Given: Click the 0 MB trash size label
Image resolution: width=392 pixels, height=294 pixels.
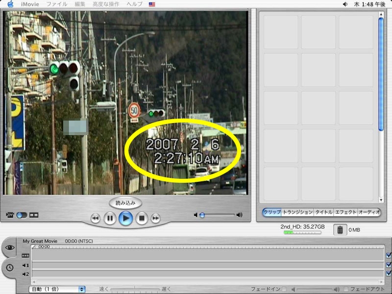Looking at the screenshot, I should 354,230.
